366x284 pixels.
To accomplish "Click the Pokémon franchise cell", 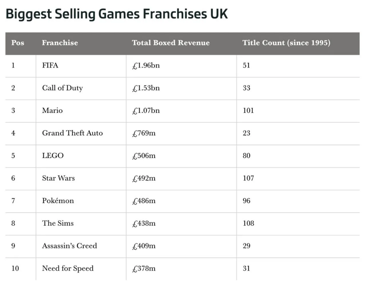I will pos(58,201).
